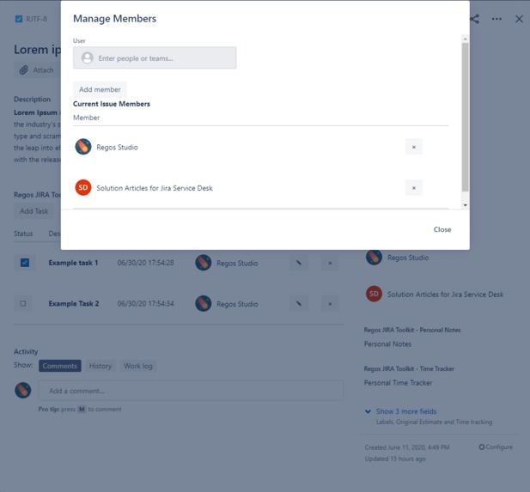
Task: Open the Configure gear link
Action: 496,447
